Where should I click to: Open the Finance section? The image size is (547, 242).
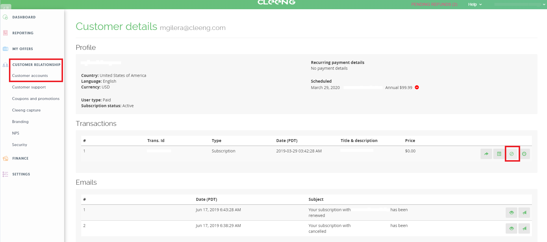[x=21, y=158]
